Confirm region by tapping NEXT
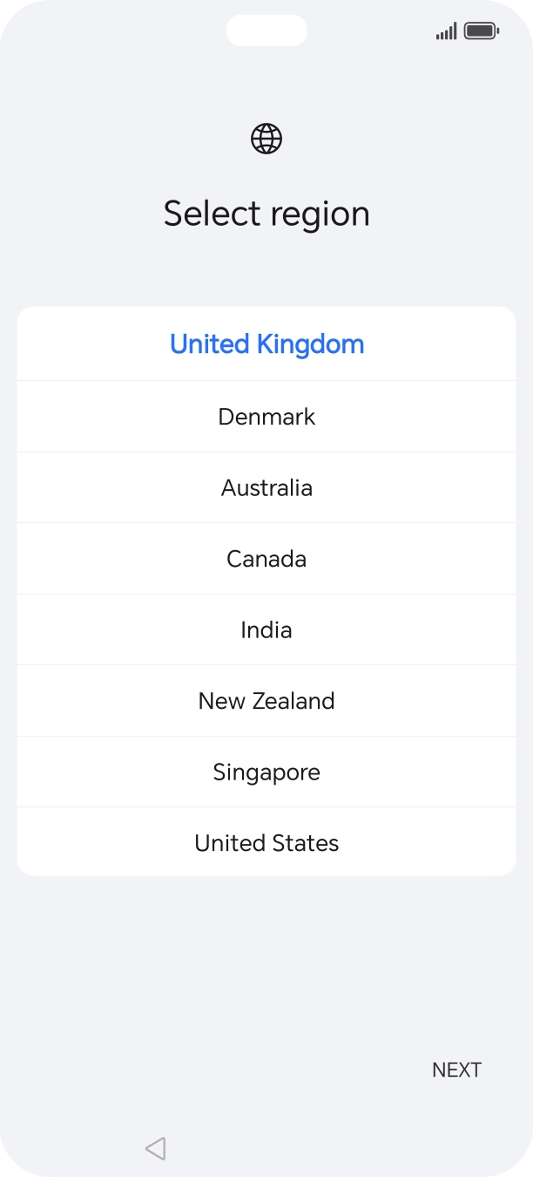Screen dimensions: 533x1177 [x=456, y=1069]
